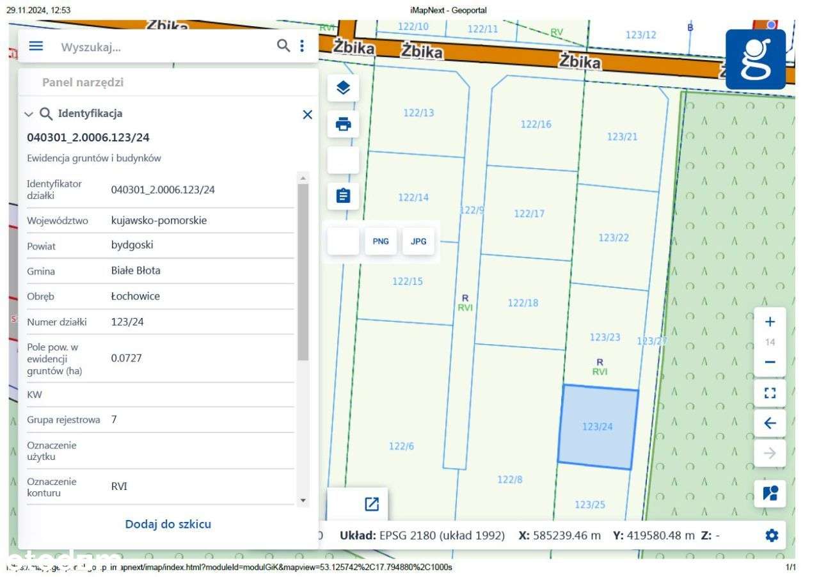Click the Grupa rejestrowa value 7

coord(114,420)
